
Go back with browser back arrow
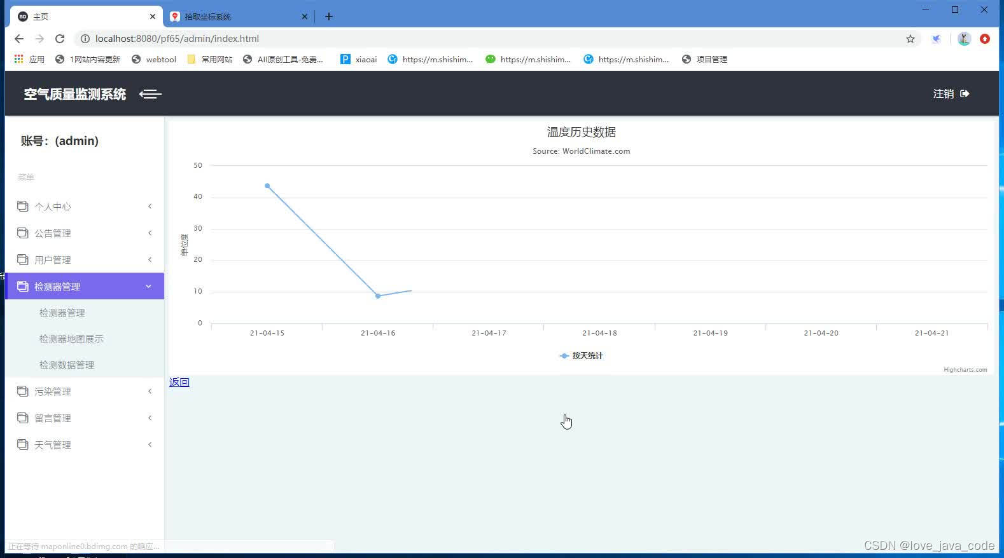click(x=19, y=39)
